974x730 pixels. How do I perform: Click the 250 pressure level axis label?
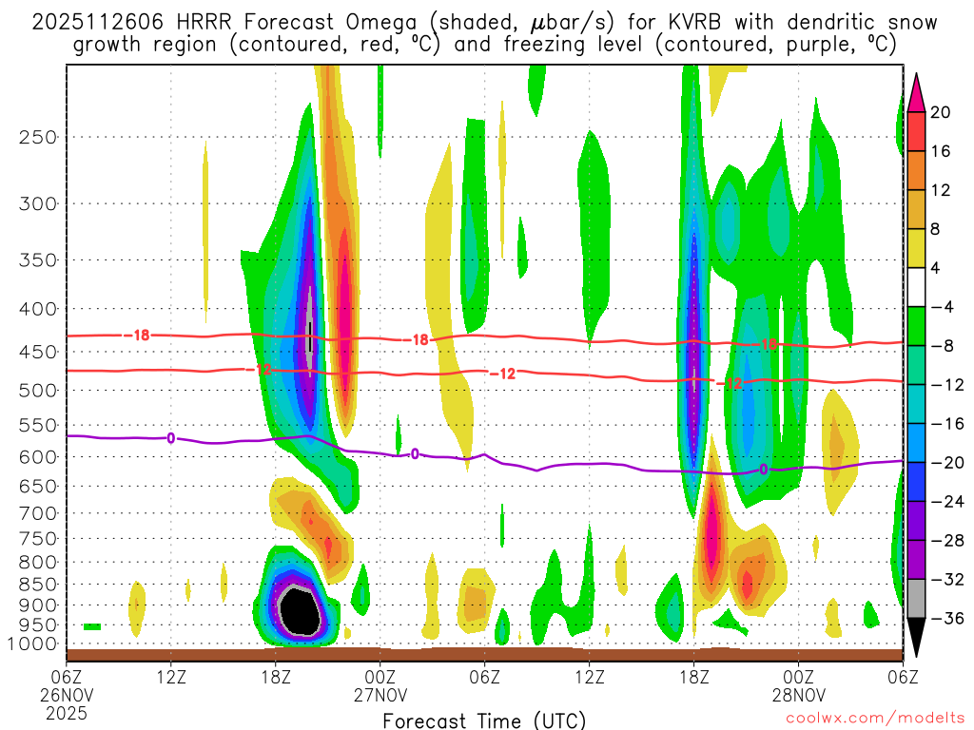point(38,137)
